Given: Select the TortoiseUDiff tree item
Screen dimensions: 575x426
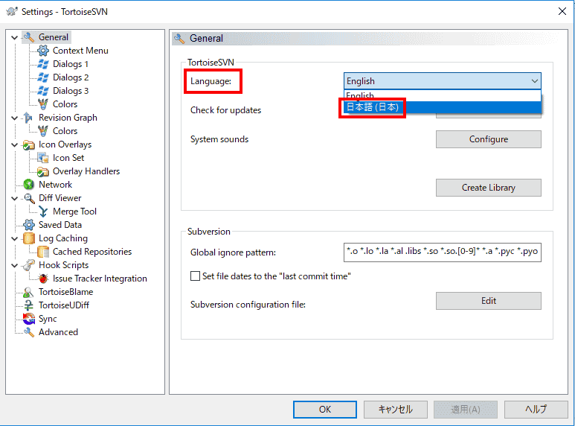Looking at the screenshot, I should (64, 305).
